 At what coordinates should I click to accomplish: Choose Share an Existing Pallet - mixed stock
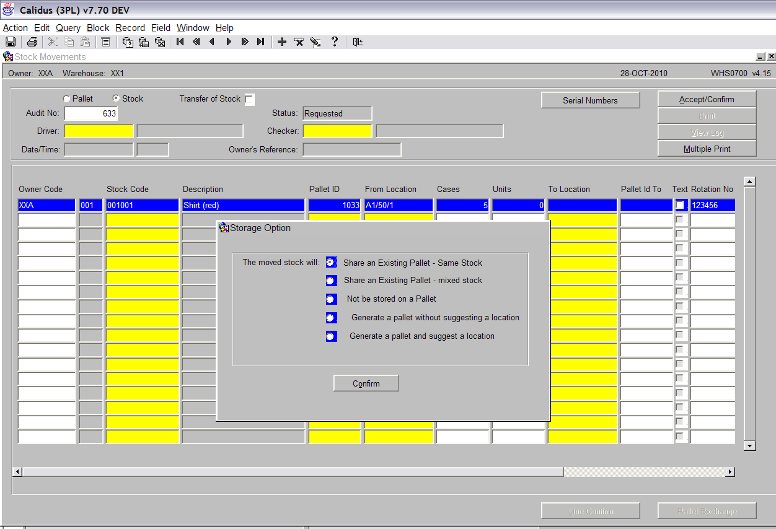332,281
